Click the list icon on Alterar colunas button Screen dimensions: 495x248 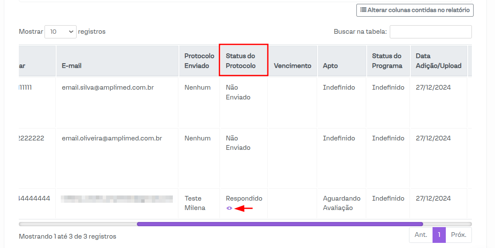[x=363, y=10]
